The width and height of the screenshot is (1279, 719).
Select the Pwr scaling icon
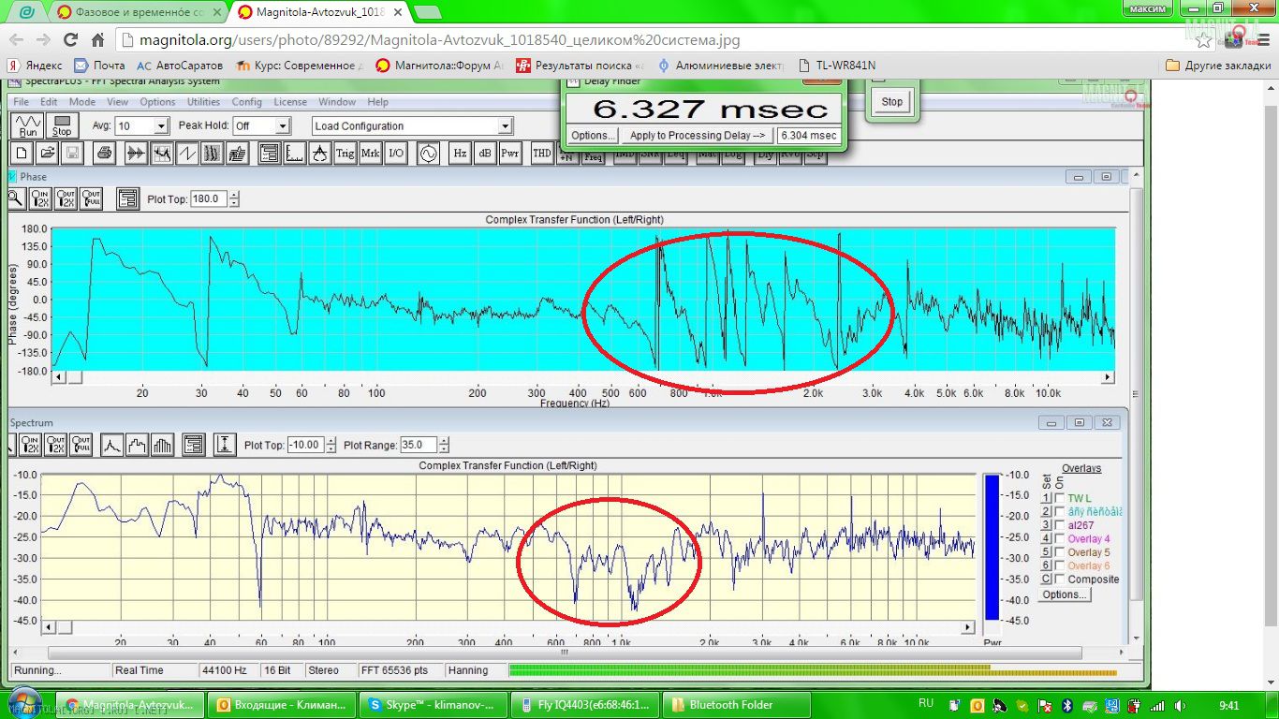pos(509,154)
